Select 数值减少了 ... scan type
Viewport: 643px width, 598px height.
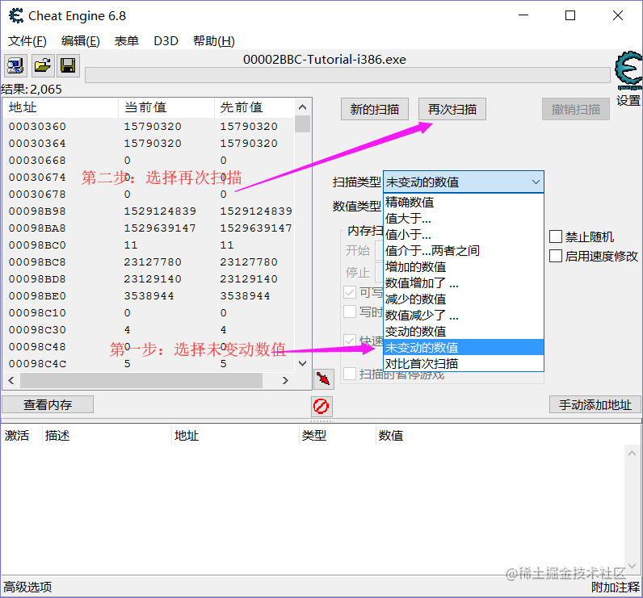click(464, 316)
